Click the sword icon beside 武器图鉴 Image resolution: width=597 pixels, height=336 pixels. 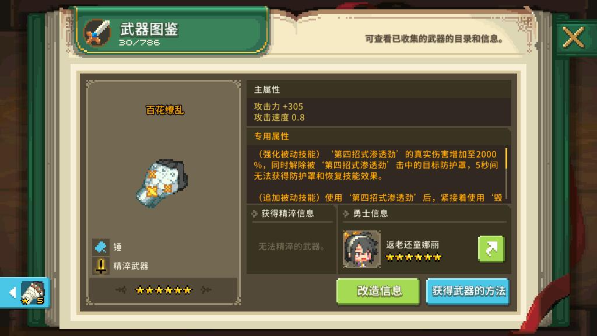[97, 33]
